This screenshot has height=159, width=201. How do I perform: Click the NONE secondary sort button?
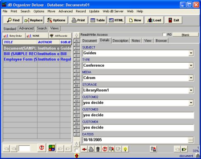(37, 36)
